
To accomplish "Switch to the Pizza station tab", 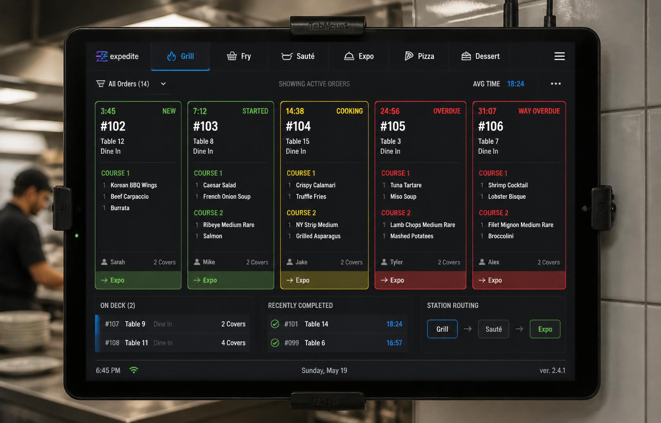I will tap(419, 56).
